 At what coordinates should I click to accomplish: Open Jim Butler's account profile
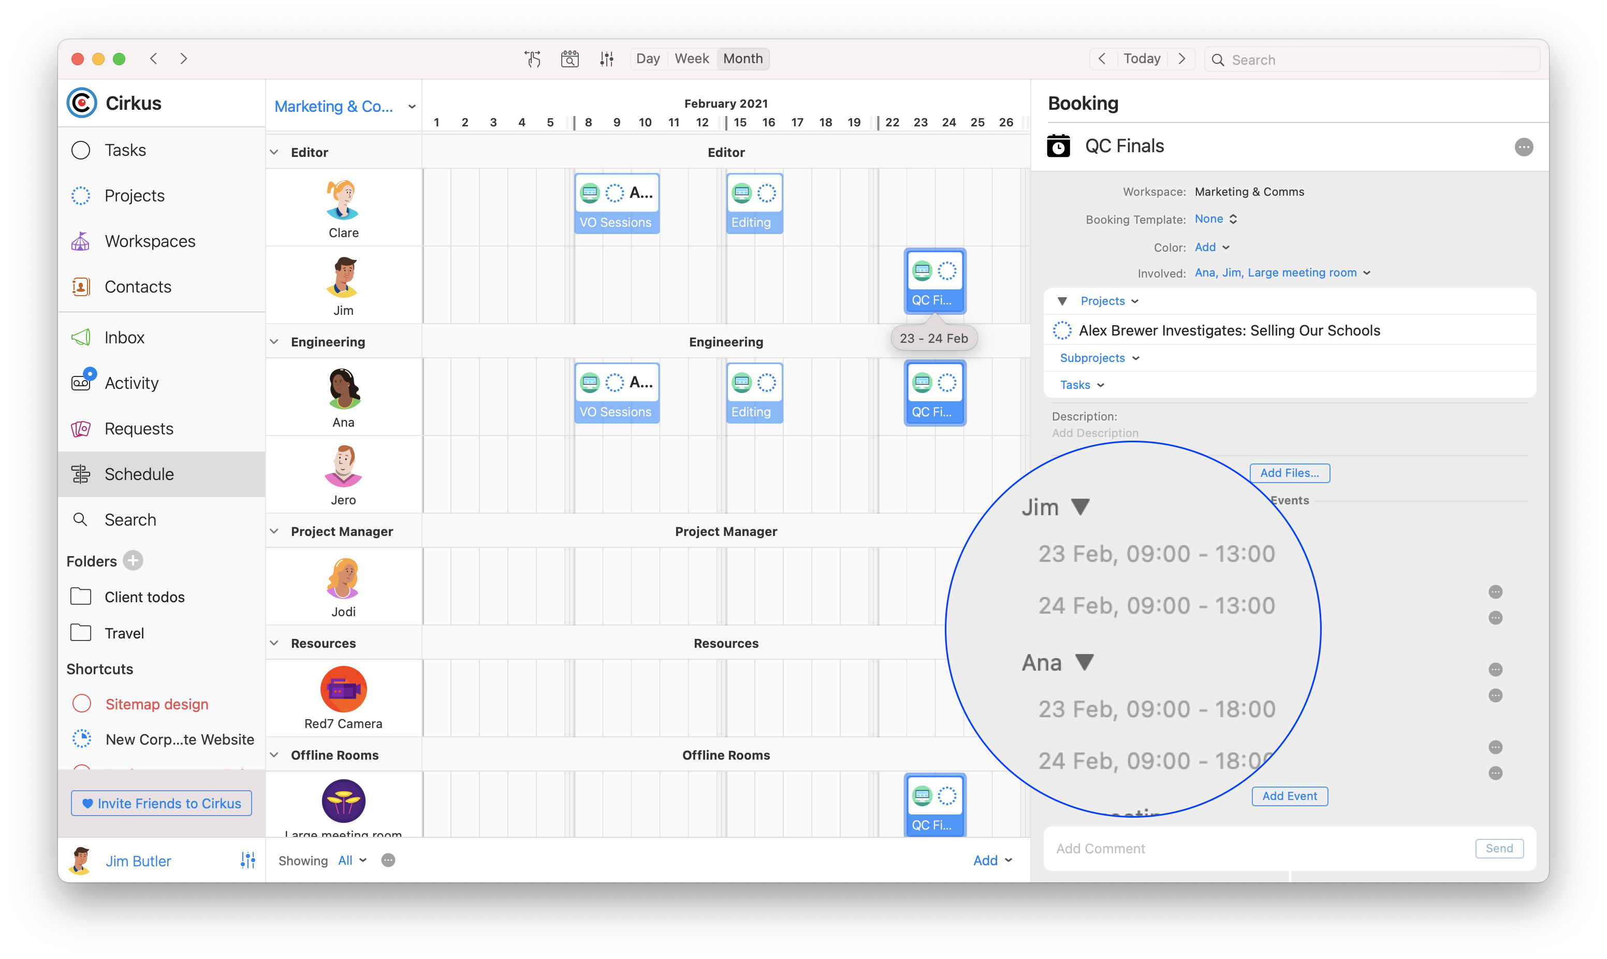[x=138, y=861]
